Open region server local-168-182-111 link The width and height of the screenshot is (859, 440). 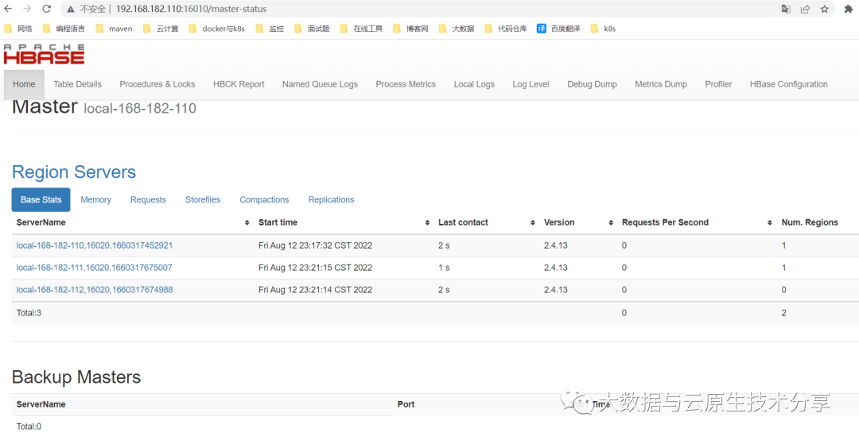click(x=95, y=268)
